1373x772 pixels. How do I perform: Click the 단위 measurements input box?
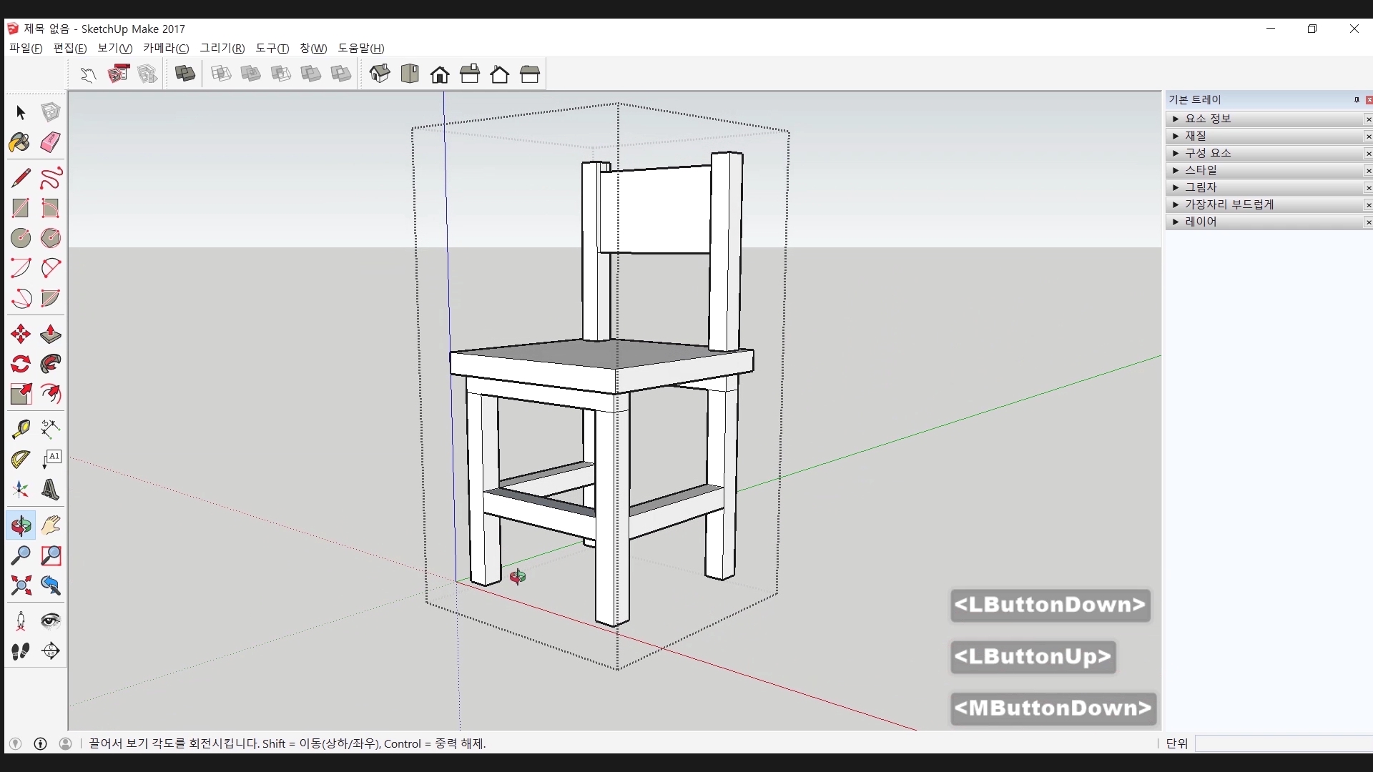click(1283, 743)
